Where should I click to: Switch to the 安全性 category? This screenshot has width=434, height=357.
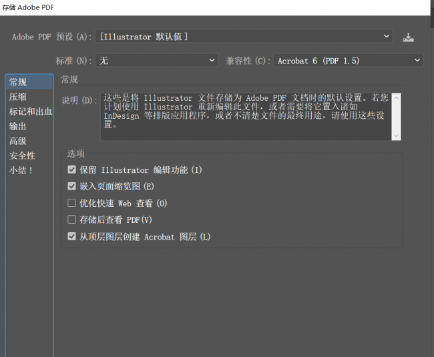pos(29,155)
